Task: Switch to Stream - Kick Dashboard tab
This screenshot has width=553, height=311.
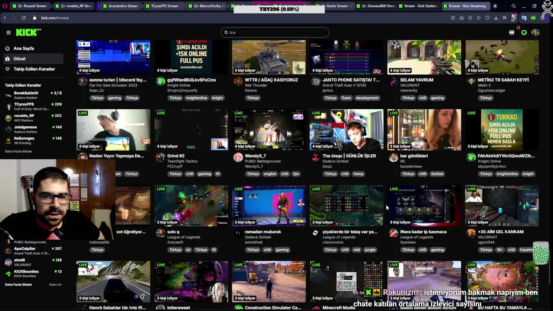Action: [419, 6]
